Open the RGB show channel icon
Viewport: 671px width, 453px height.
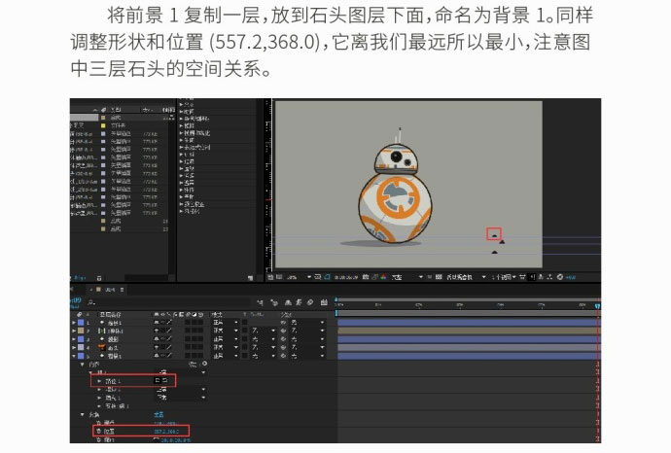pyautogui.click(x=383, y=277)
